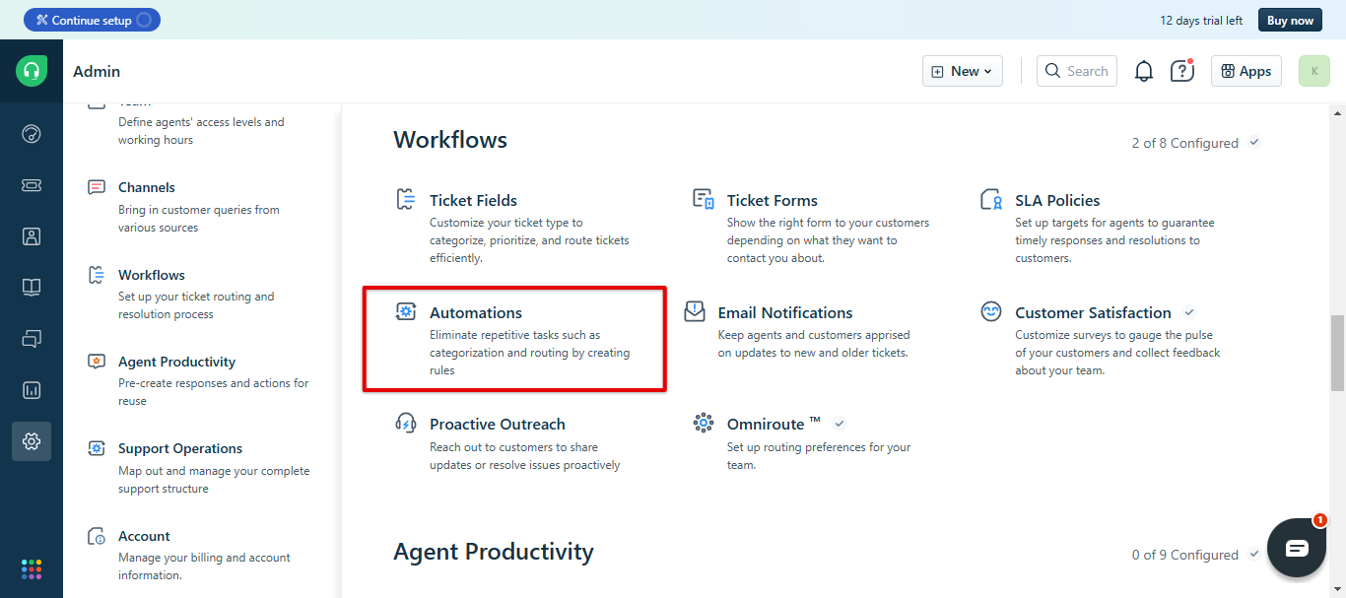Open the Dashboard gauge icon in sidebar
This screenshot has width=1346, height=598.
point(32,134)
